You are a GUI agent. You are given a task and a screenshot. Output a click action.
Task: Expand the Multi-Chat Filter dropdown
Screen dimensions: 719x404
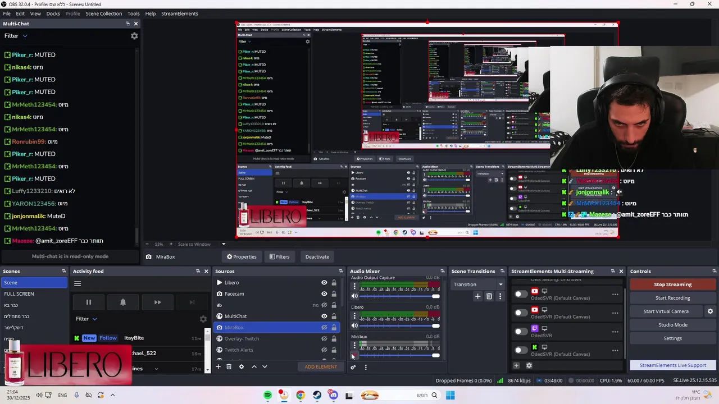[x=16, y=36]
